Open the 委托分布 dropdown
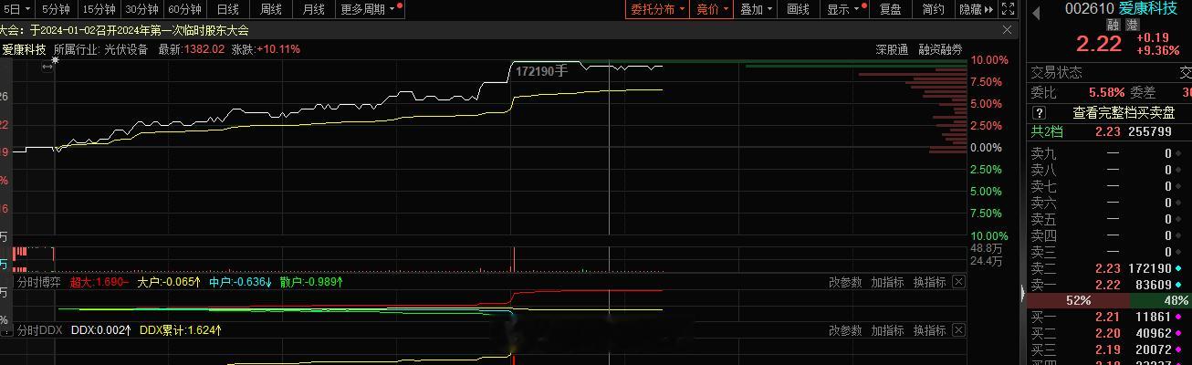This screenshot has height=365, width=1192. 656,9
